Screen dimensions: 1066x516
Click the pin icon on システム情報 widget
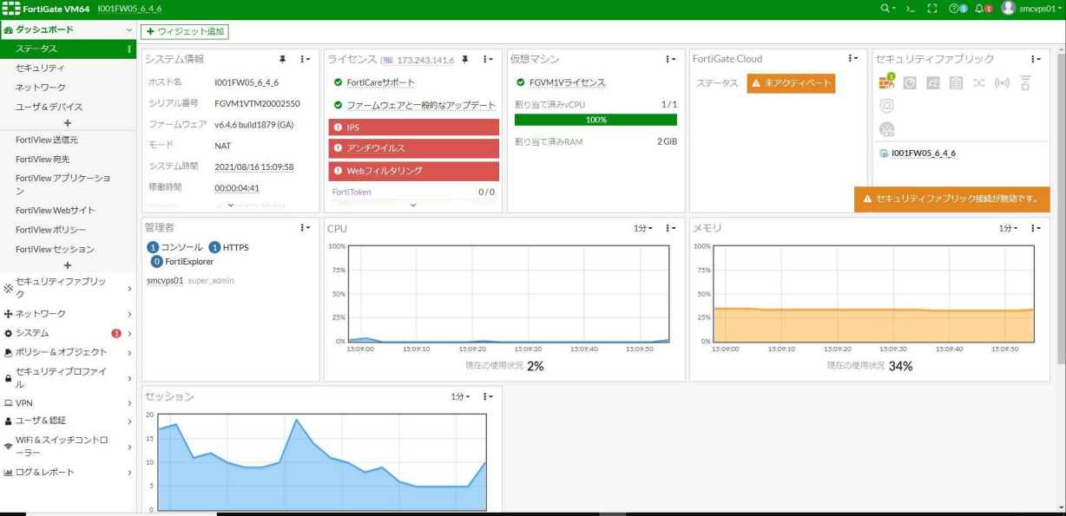pyautogui.click(x=282, y=59)
